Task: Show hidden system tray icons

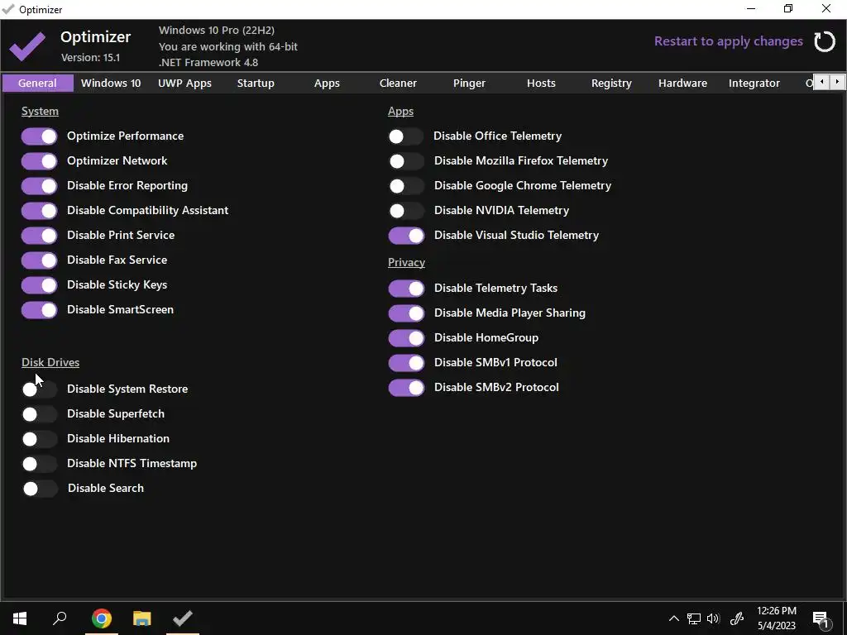Action: click(673, 618)
